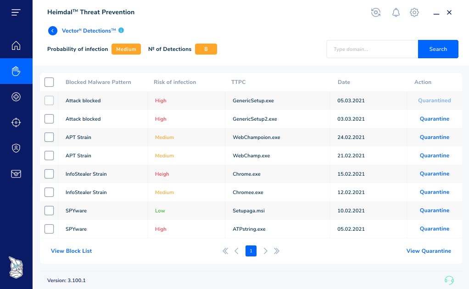Screen dimensions: 469x289
Task: Toggle the select-all checkbox in table header
Action: tap(49, 82)
